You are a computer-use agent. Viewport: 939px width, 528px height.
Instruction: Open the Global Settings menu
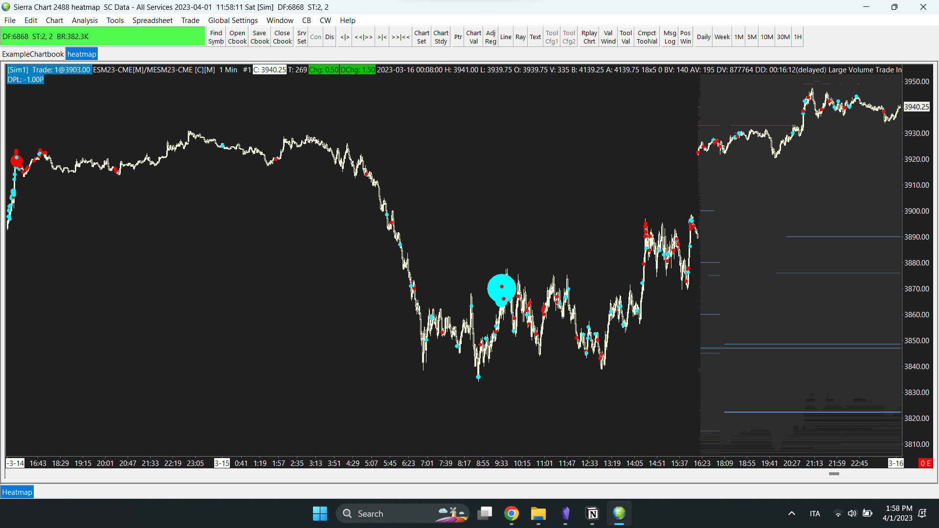pos(233,21)
